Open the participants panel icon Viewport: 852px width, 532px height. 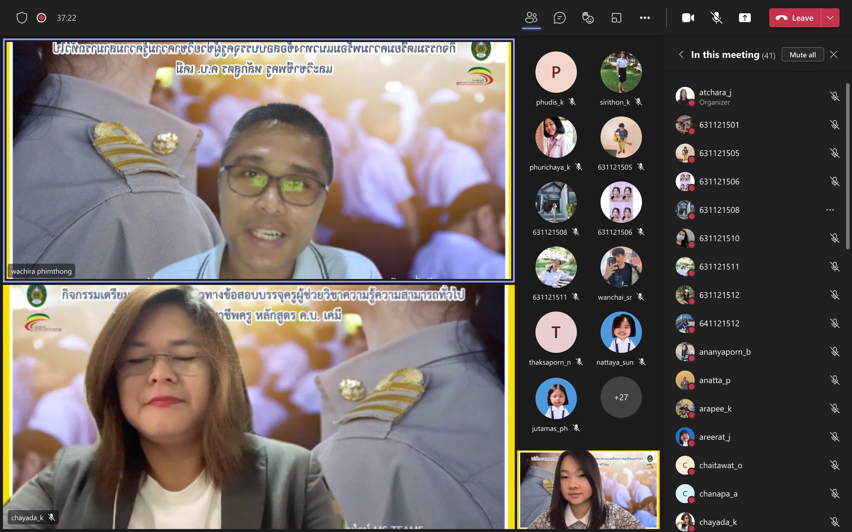(531, 18)
